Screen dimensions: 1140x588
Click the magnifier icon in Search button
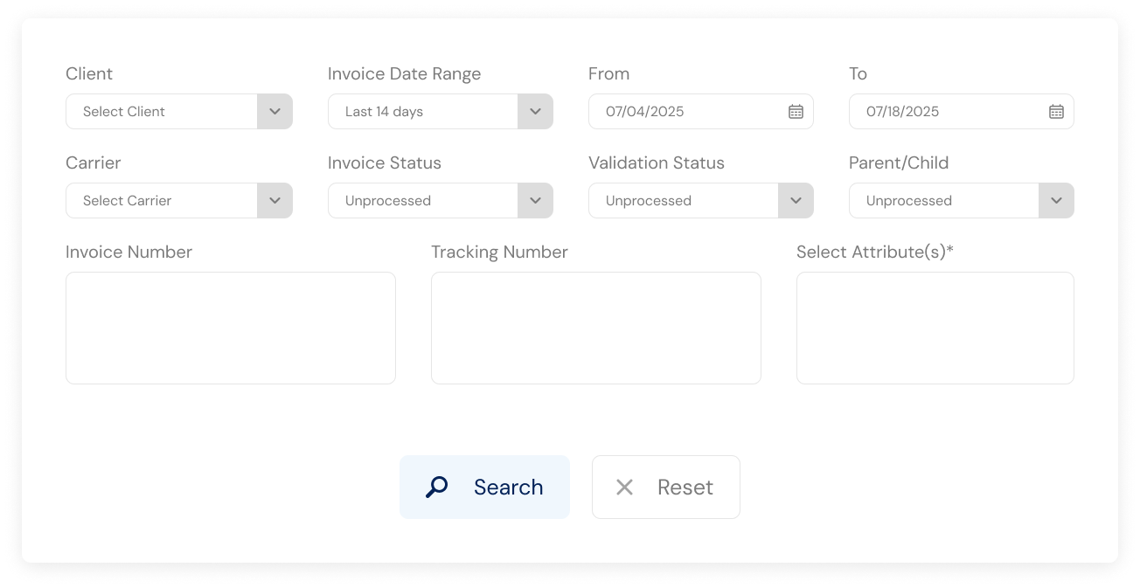pyautogui.click(x=437, y=487)
